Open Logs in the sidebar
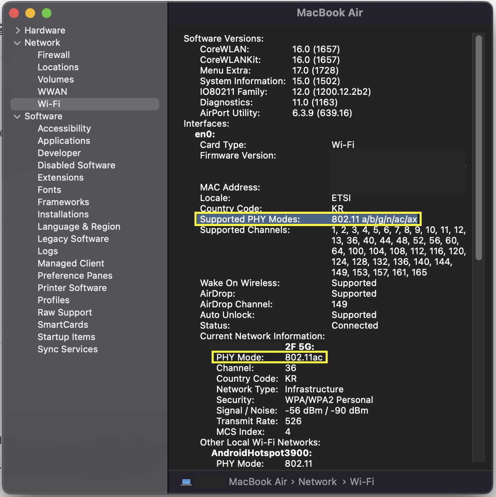Image resolution: width=496 pixels, height=497 pixels. click(48, 251)
